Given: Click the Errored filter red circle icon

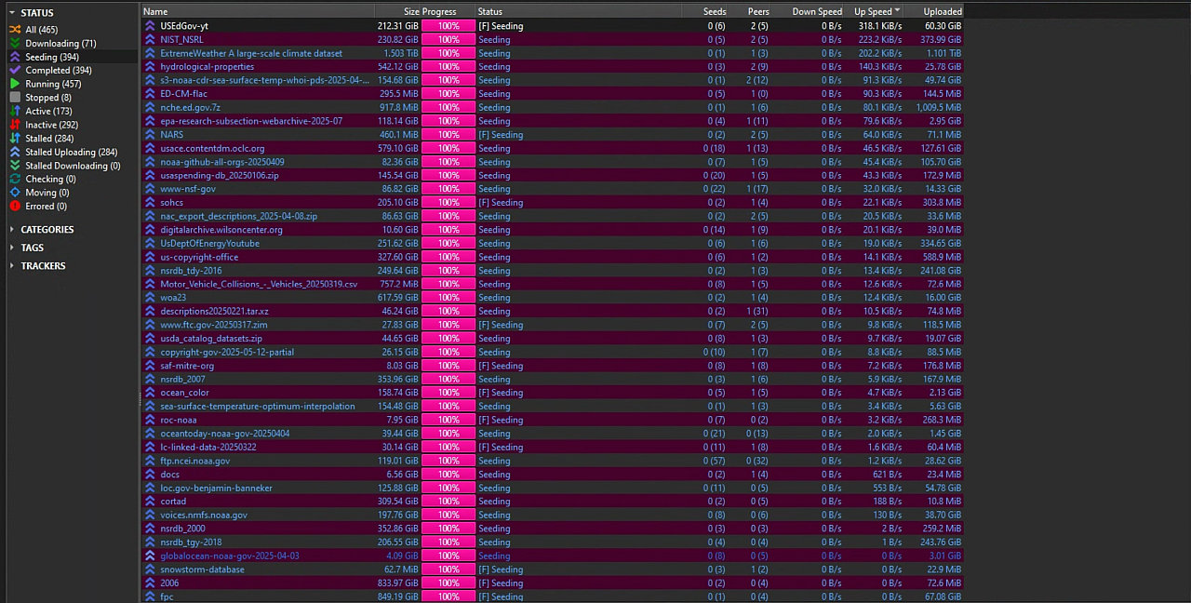Looking at the screenshot, I should 15,206.
